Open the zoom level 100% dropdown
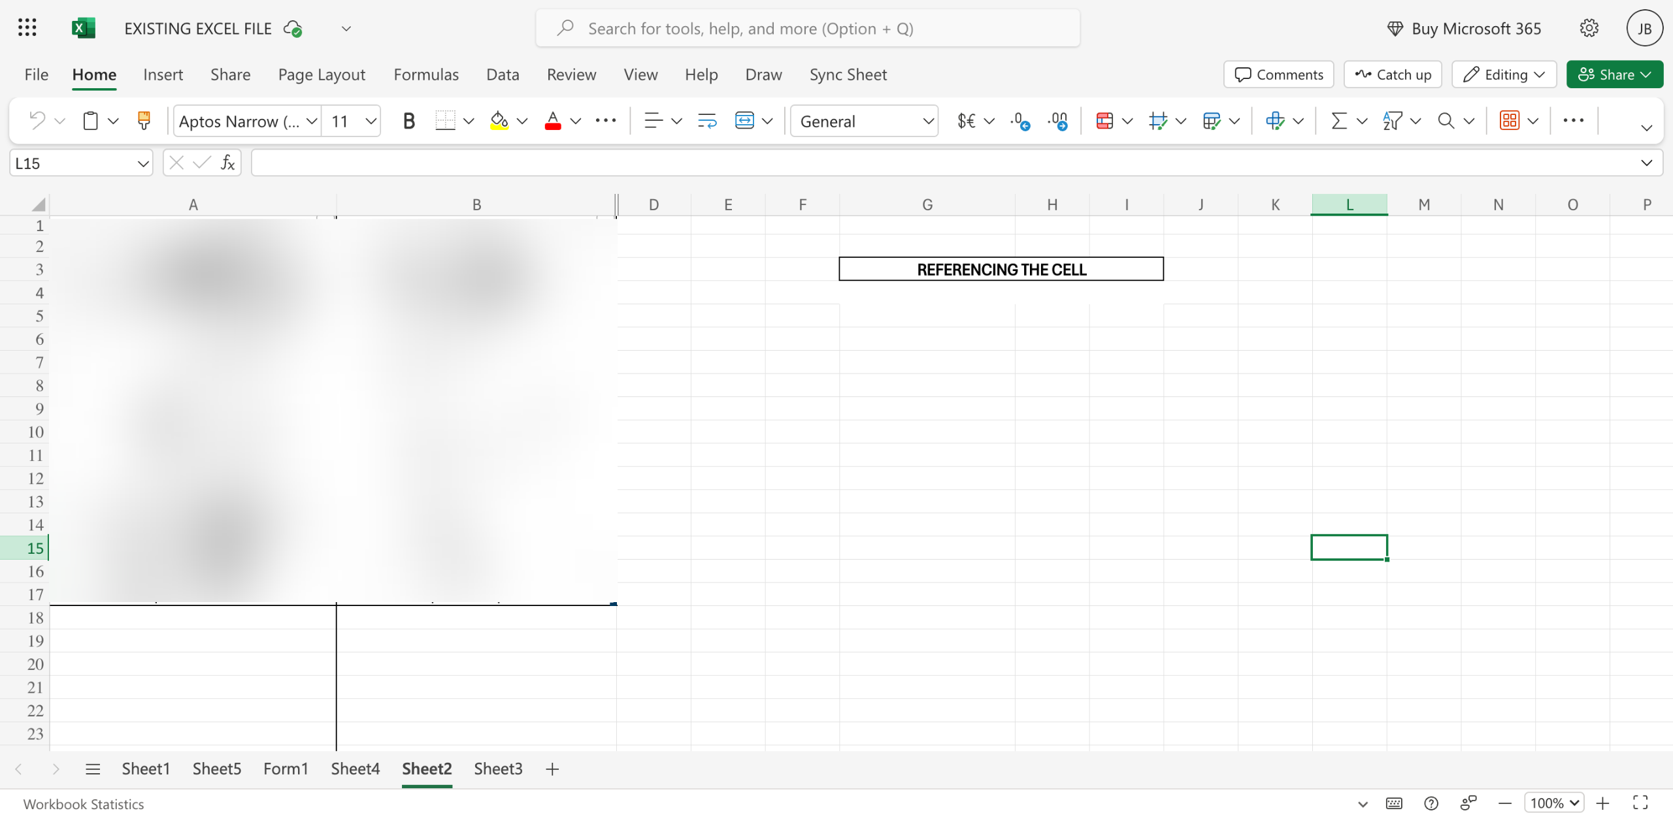This screenshot has height=815, width=1673. pos(1554,803)
